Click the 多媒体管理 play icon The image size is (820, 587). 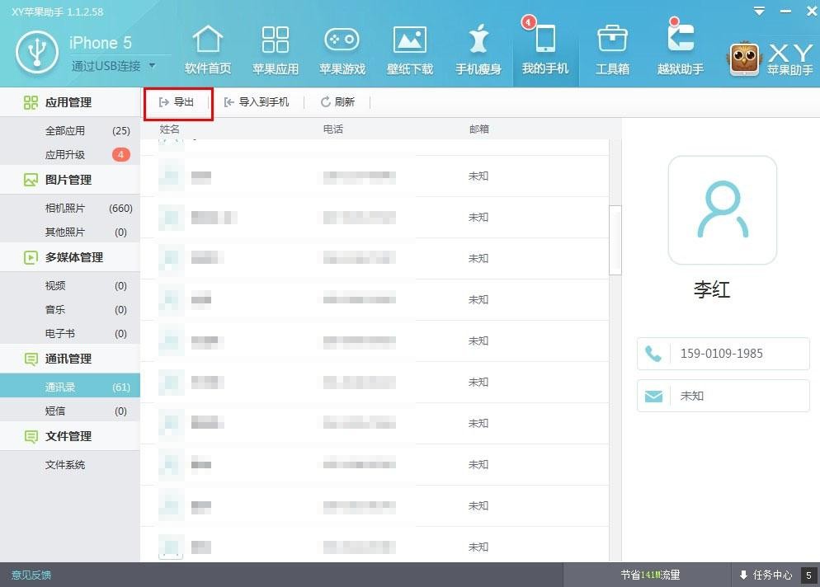pyautogui.click(x=31, y=257)
